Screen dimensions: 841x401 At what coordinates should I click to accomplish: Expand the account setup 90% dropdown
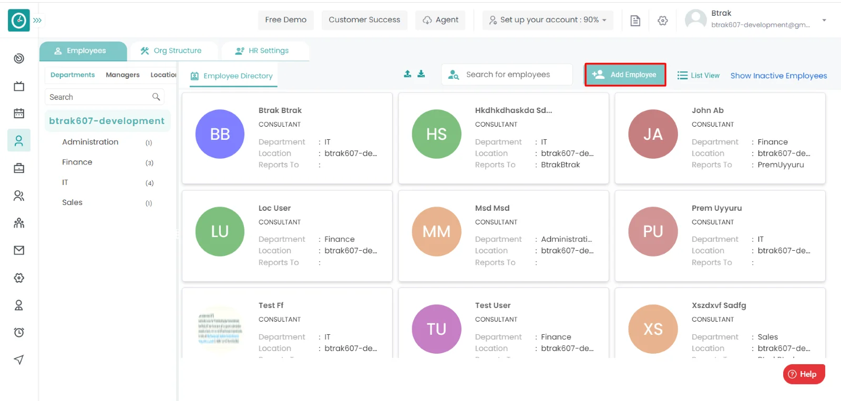(x=548, y=20)
